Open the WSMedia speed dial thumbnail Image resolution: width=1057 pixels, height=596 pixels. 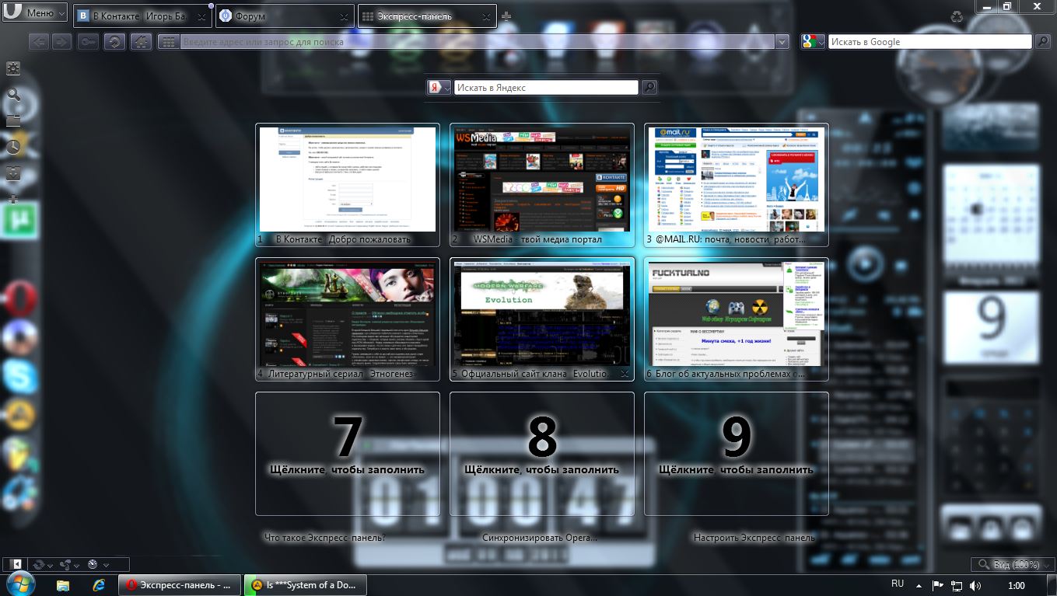pyautogui.click(x=541, y=179)
